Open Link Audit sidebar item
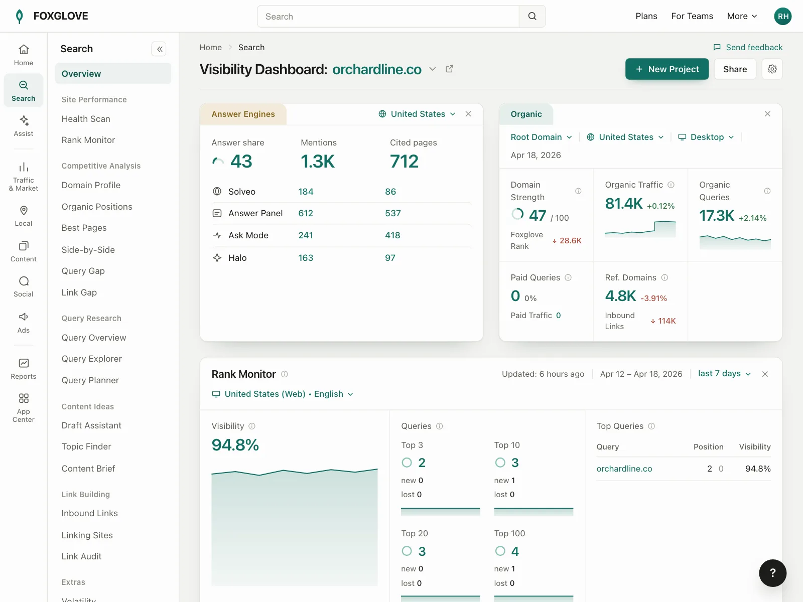The width and height of the screenshot is (803, 602). point(81,556)
